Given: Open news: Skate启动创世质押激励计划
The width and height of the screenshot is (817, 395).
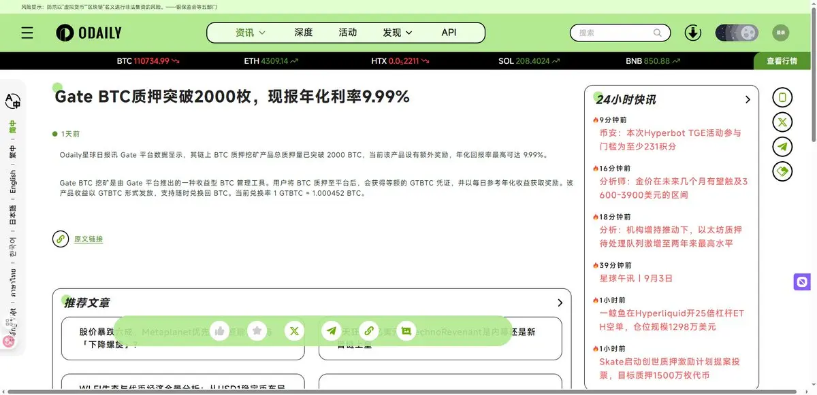Looking at the screenshot, I should (670, 368).
